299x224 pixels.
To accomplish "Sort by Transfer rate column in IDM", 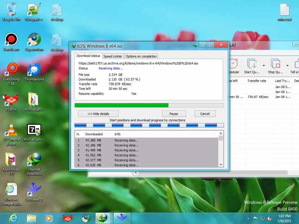I will pos(257,81).
